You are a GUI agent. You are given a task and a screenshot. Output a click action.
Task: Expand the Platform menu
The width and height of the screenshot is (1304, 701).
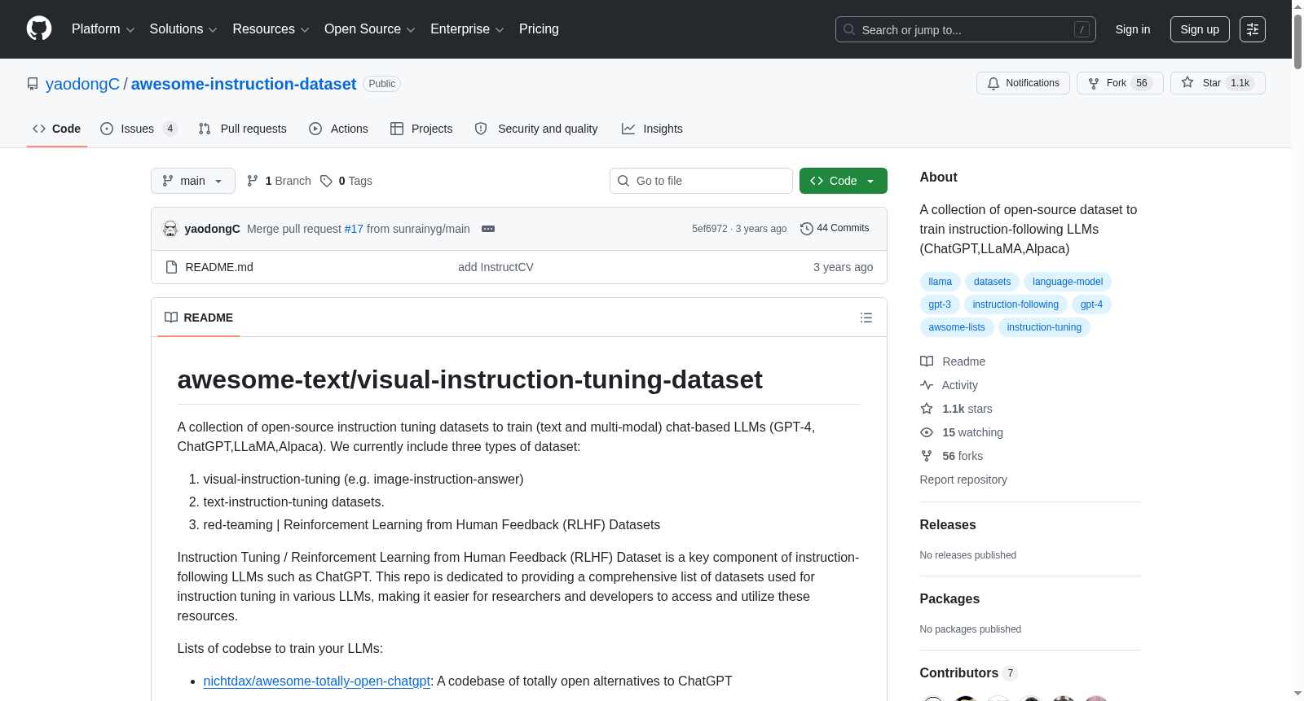tap(104, 29)
